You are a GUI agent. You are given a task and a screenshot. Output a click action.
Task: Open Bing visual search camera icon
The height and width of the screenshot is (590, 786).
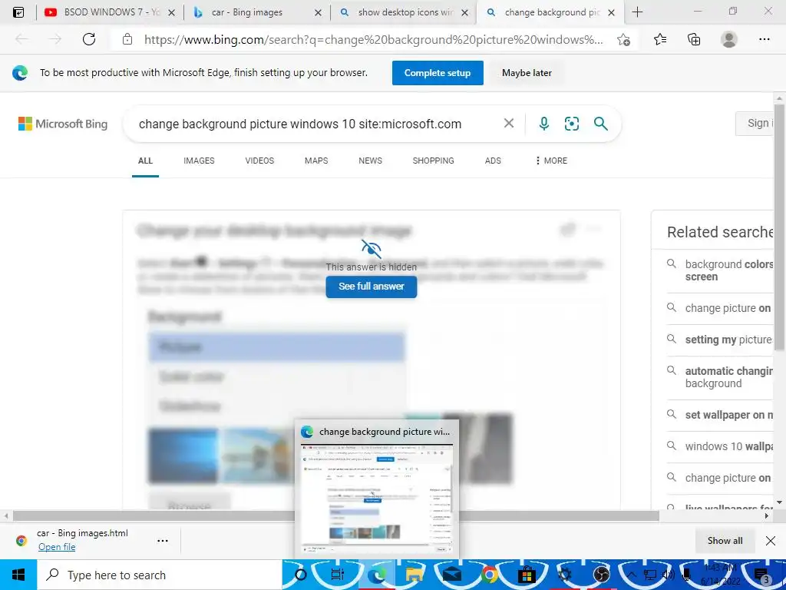pos(571,124)
